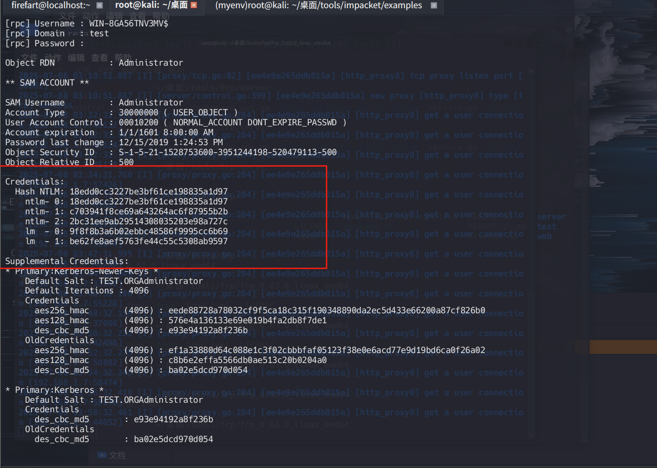The width and height of the screenshot is (657, 468).
Task: Close the impacket/examples terminal tab
Action: click(x=434, y=6)
